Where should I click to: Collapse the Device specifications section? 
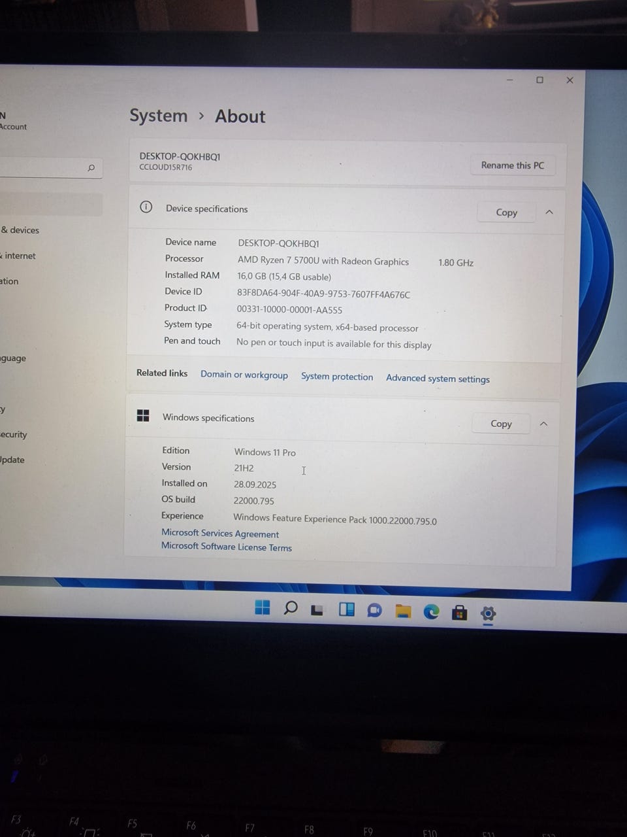point(549,212)
